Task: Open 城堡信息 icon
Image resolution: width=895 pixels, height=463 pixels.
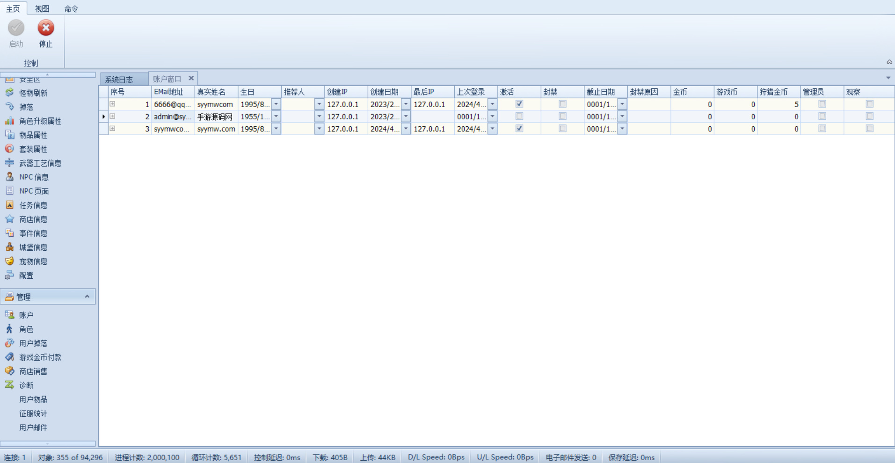Action: (x=9, y=247)
